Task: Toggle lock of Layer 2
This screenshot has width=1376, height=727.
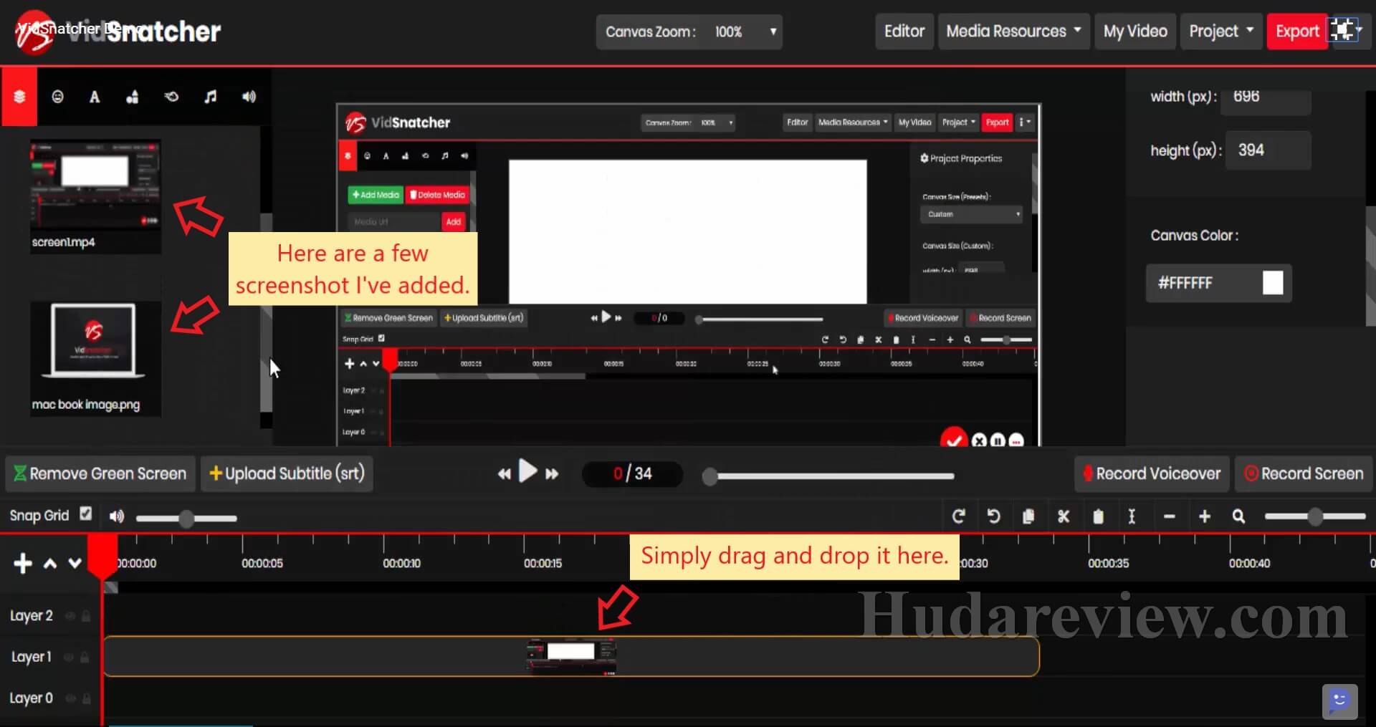Action: [86, 616]
